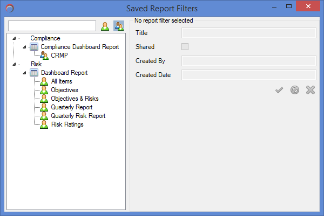Select the Compliance category label
The height and width of the screenshot is (216, 324).
point(45,38)
